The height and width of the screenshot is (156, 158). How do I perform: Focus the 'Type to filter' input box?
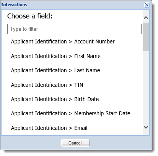[74, 29]
